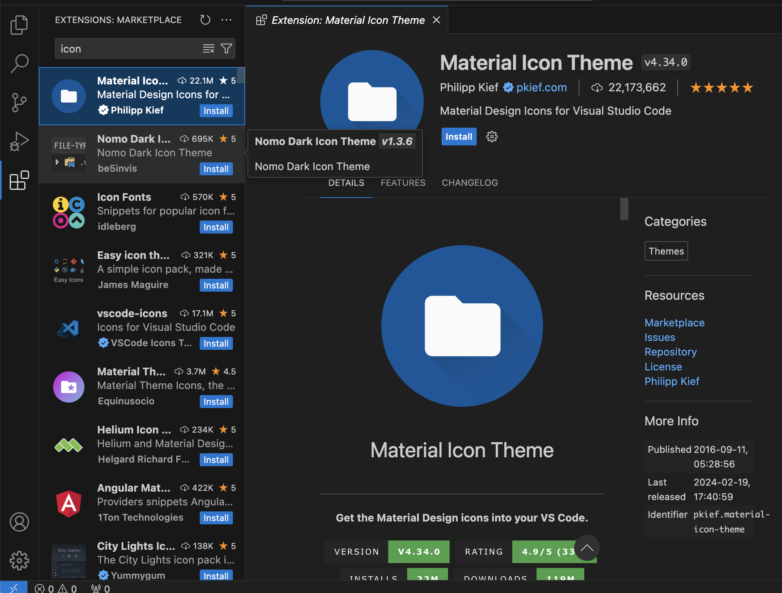Select the vscode-icons extension logo
The image size is (782, 593).
(x=69, y=329)
